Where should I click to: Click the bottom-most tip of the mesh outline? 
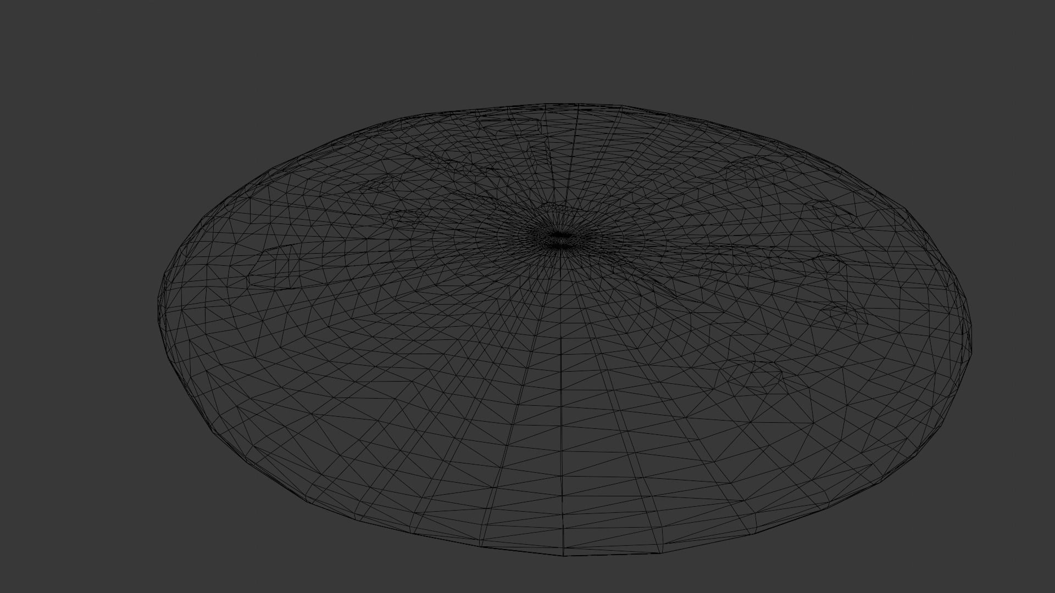pos(564,555)
